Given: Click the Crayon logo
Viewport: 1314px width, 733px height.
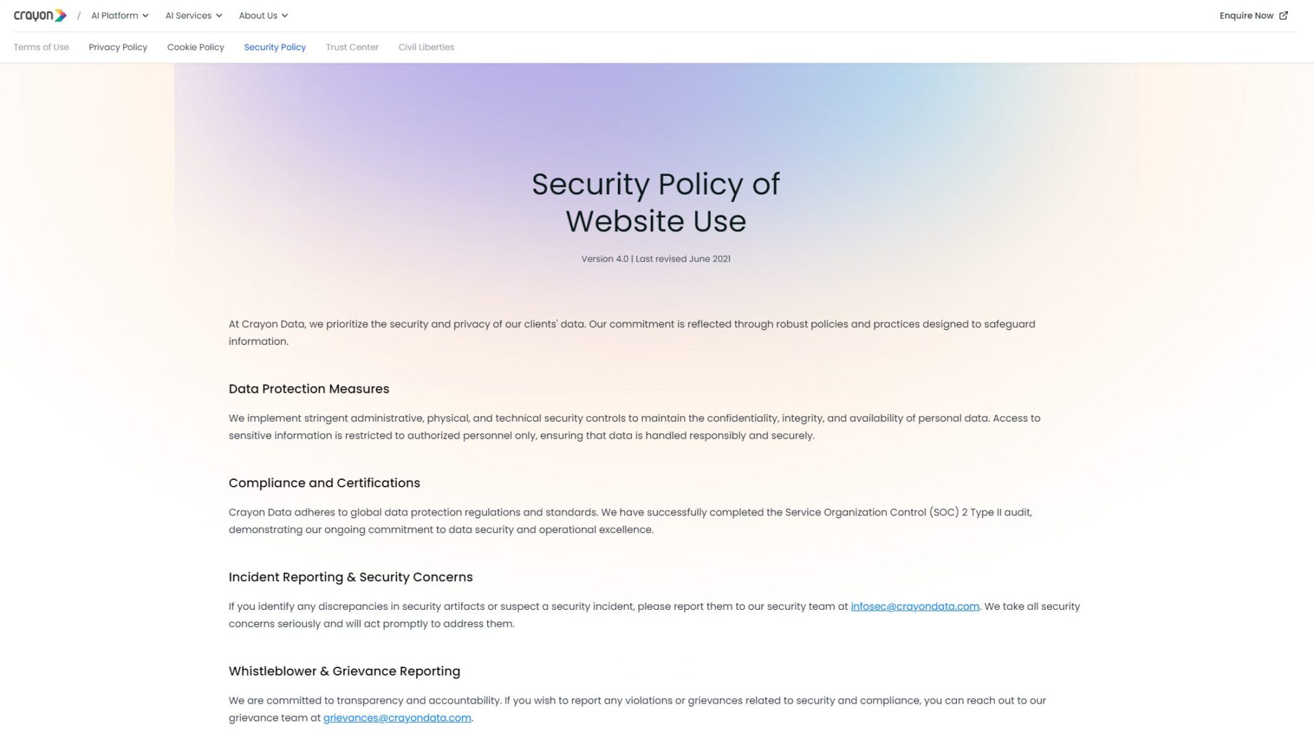Looking at the screenshot, I should (40, 16).
